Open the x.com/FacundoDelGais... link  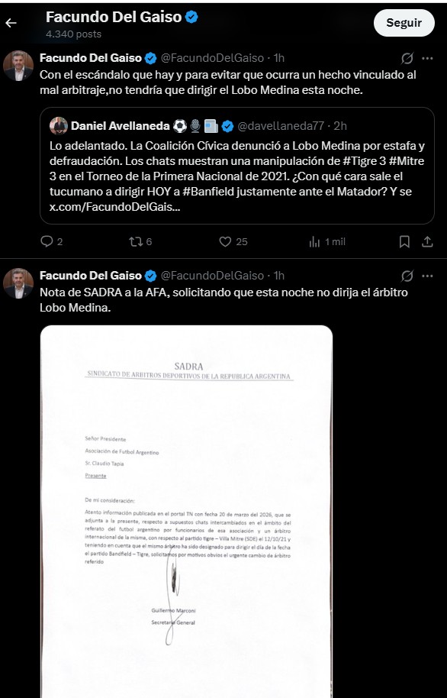[x=114, y=207]
